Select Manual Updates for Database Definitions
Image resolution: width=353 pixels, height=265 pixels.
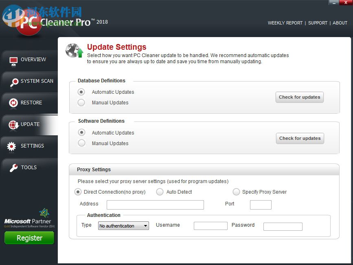[x=81, y=102]
